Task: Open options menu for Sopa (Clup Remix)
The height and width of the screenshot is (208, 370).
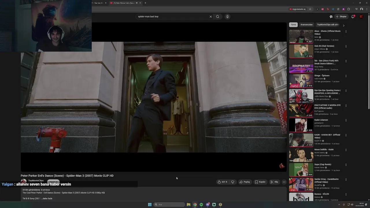Action: 346,165
